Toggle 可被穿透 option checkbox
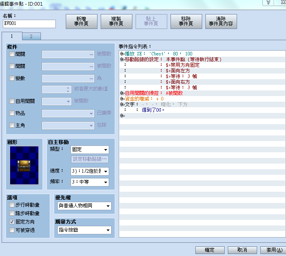 pos(12,230)
